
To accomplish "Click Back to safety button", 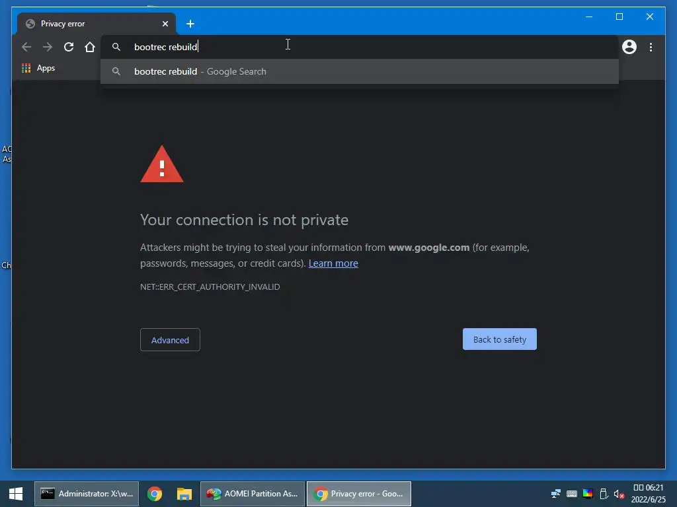I will coord(500,339).
